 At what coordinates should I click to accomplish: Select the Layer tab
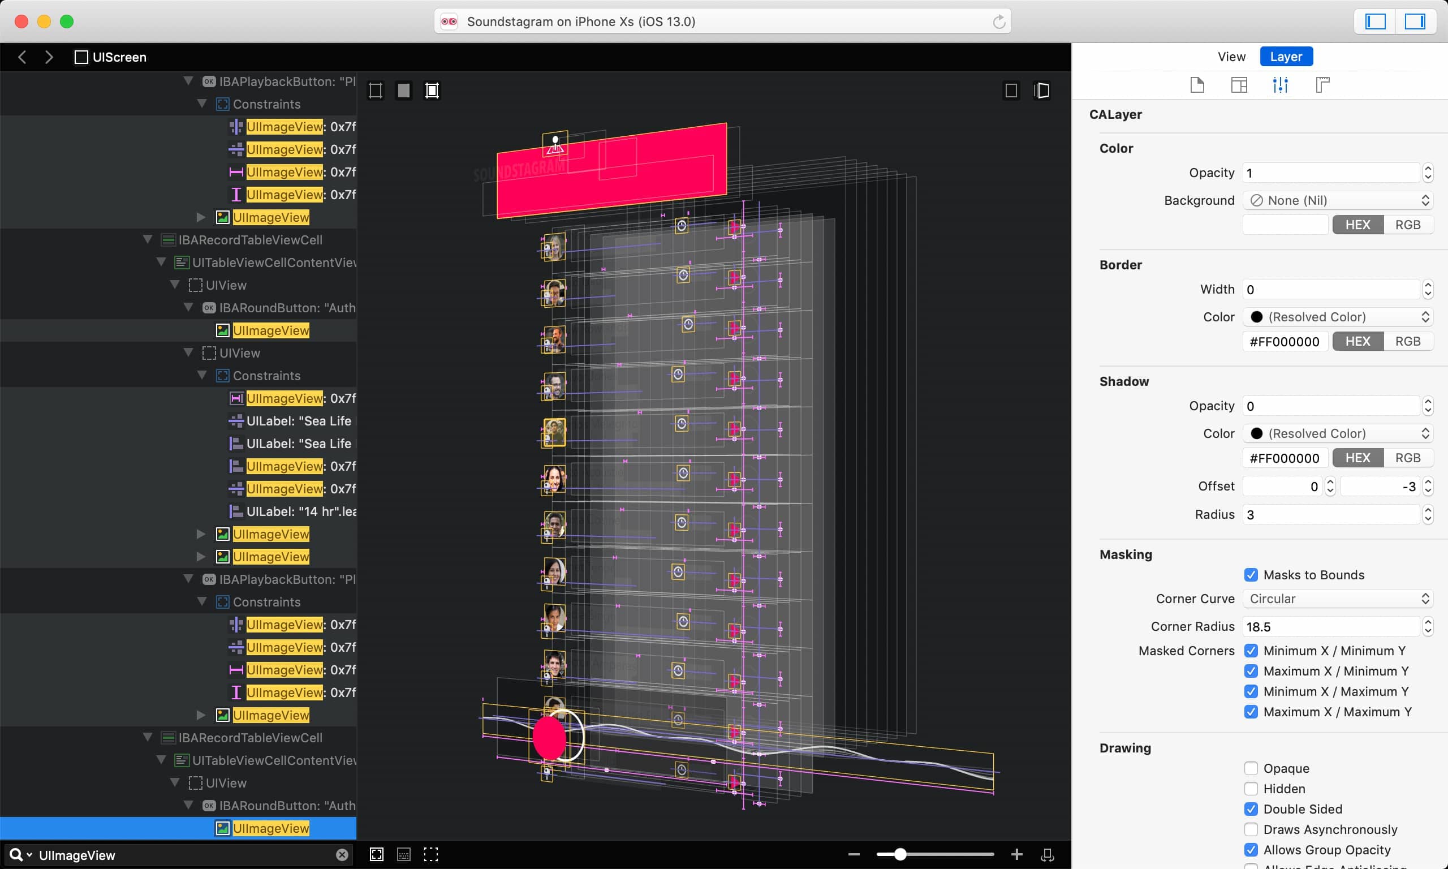[x=1285, y=57]
